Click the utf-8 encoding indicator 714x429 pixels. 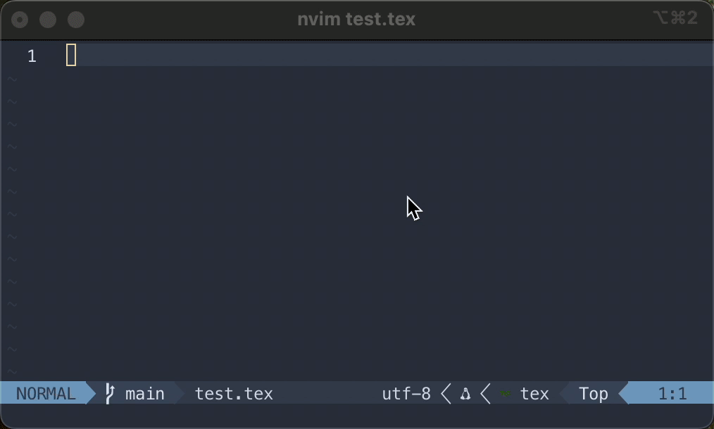[x=406, y=394]
